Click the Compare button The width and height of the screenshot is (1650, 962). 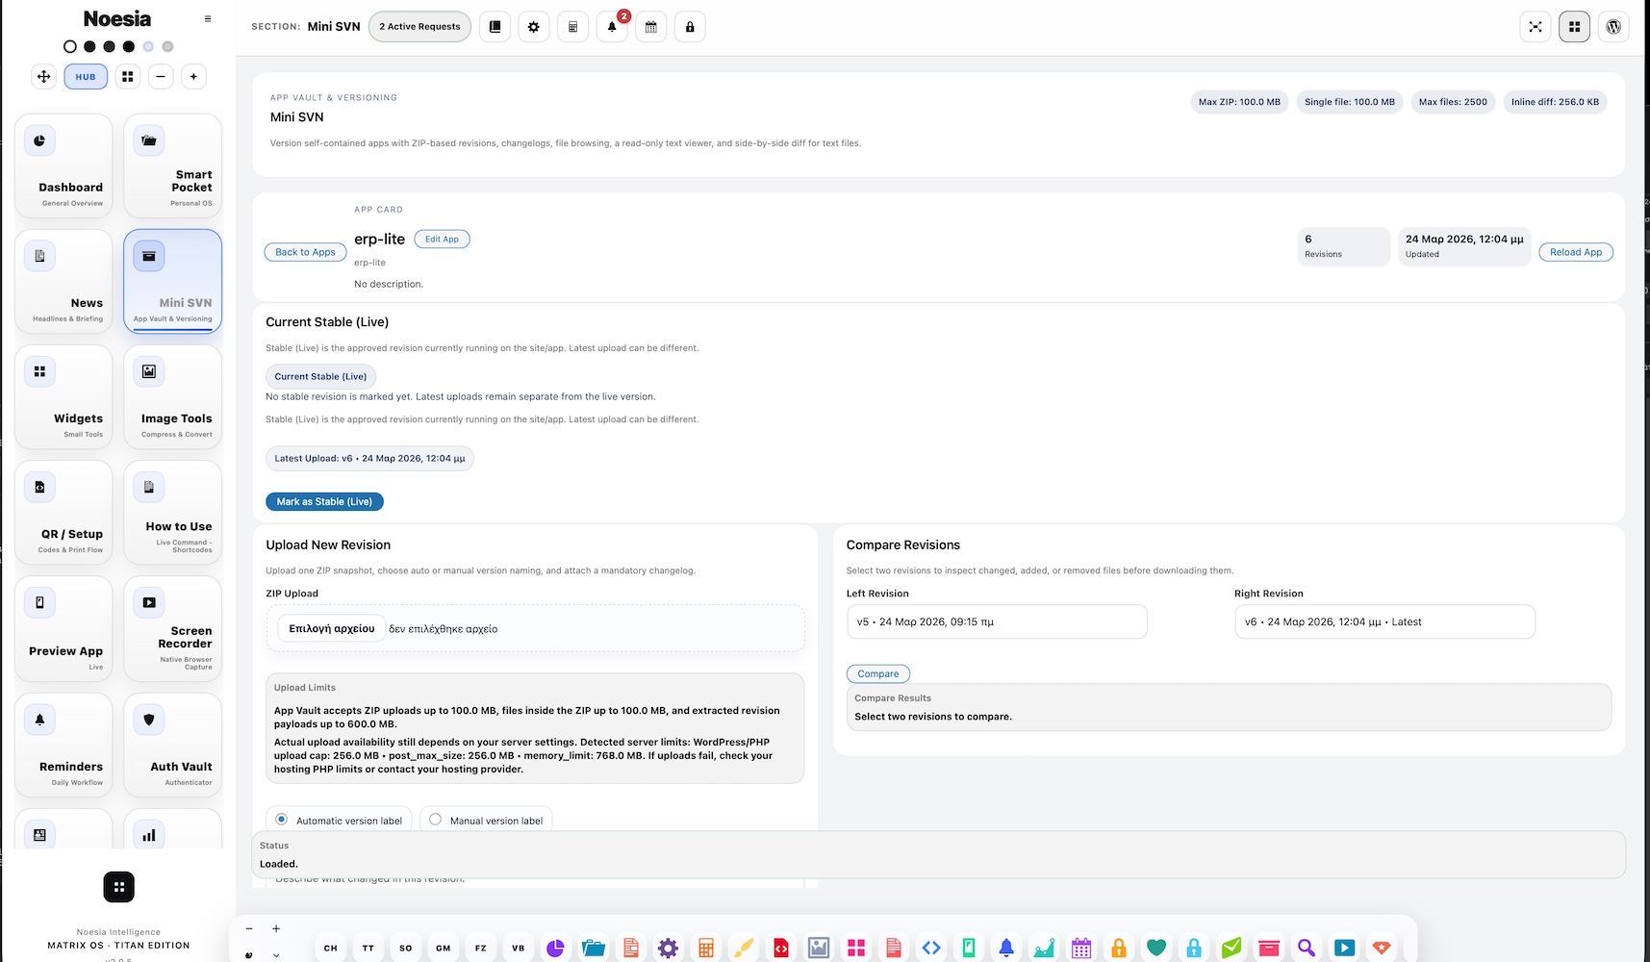pyautogui.click(x=877, y=673)
